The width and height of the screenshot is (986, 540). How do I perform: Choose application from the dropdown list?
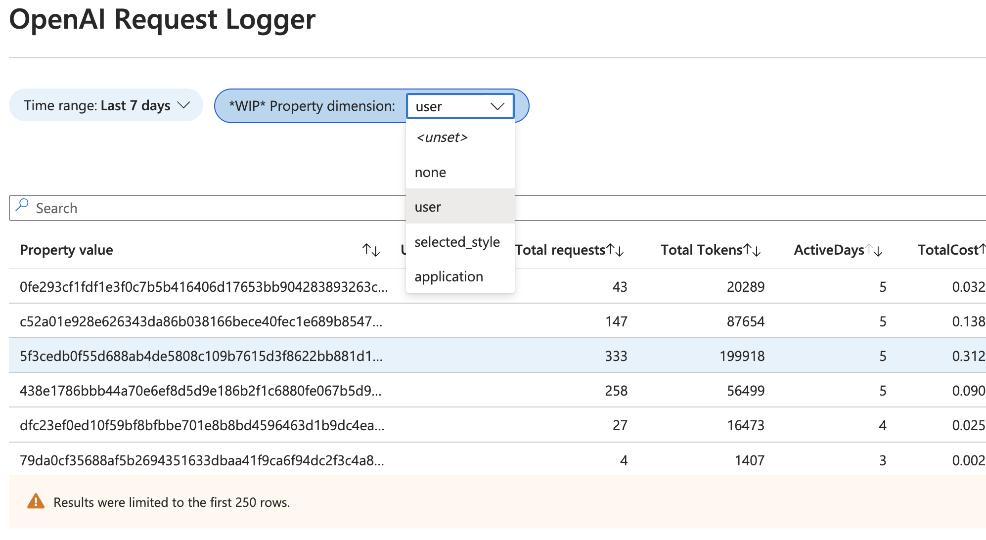coord(448,276)
